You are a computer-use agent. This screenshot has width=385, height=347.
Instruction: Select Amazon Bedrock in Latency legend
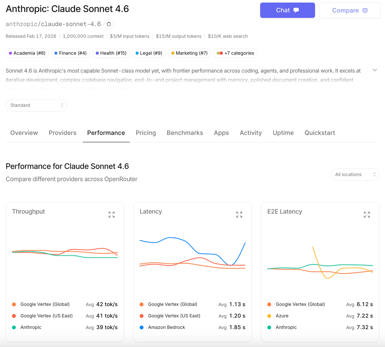pos(166,327)
